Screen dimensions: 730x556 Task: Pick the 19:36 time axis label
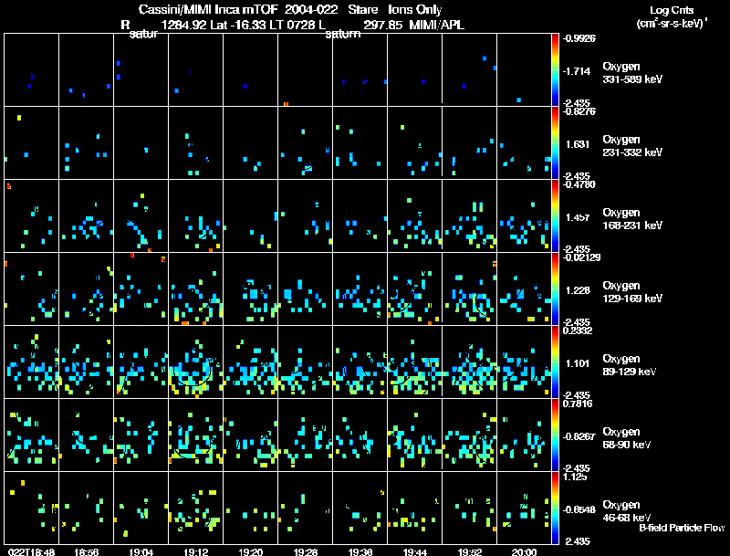click(x=360, y=551)
